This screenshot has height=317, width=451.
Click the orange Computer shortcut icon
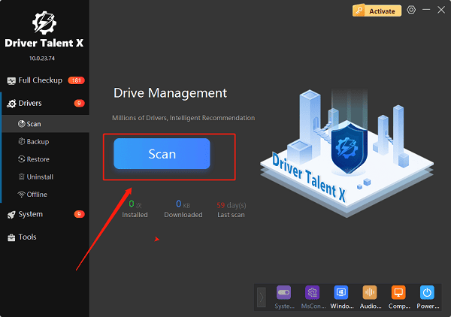(x=398, y=293)
